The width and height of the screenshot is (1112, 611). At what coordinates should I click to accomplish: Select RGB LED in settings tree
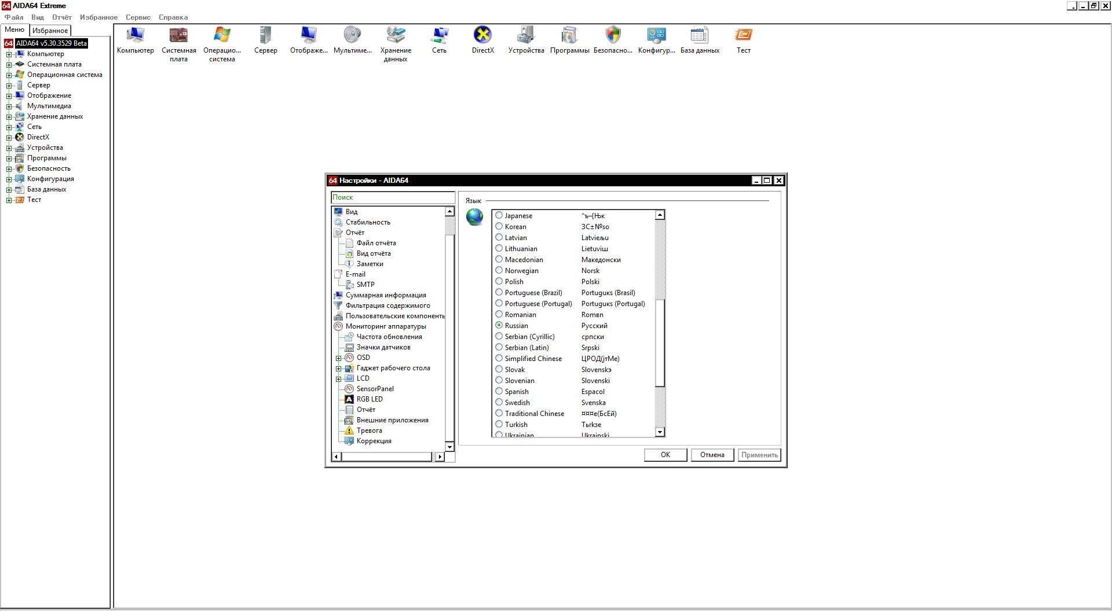click(x=369, y=399)
